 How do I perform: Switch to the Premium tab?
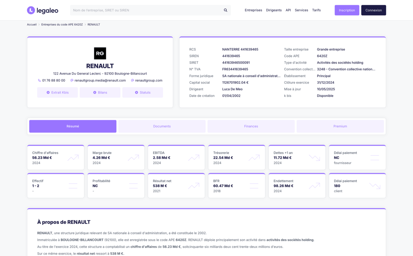coord(340,126)
